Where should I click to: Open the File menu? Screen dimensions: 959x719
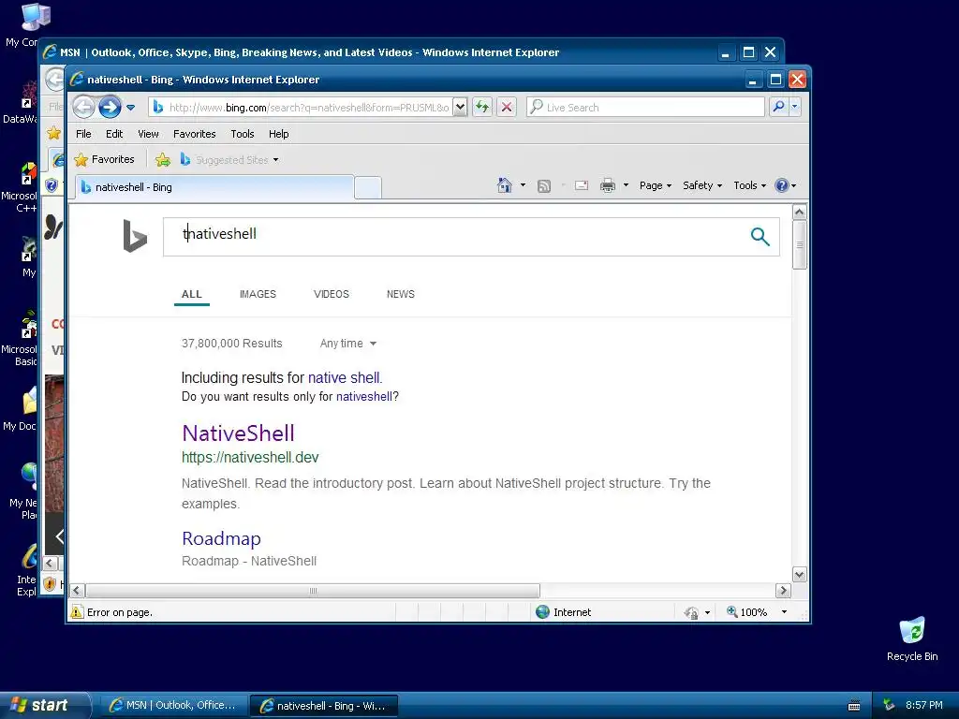pyautogui.click(x=83, y=134)
